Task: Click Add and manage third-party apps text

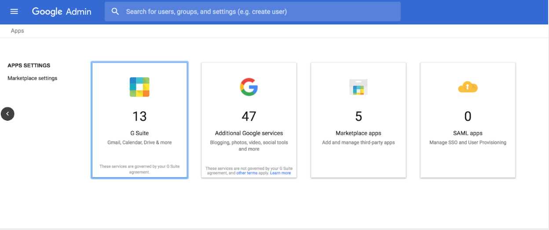Action: tap(359, 143)
